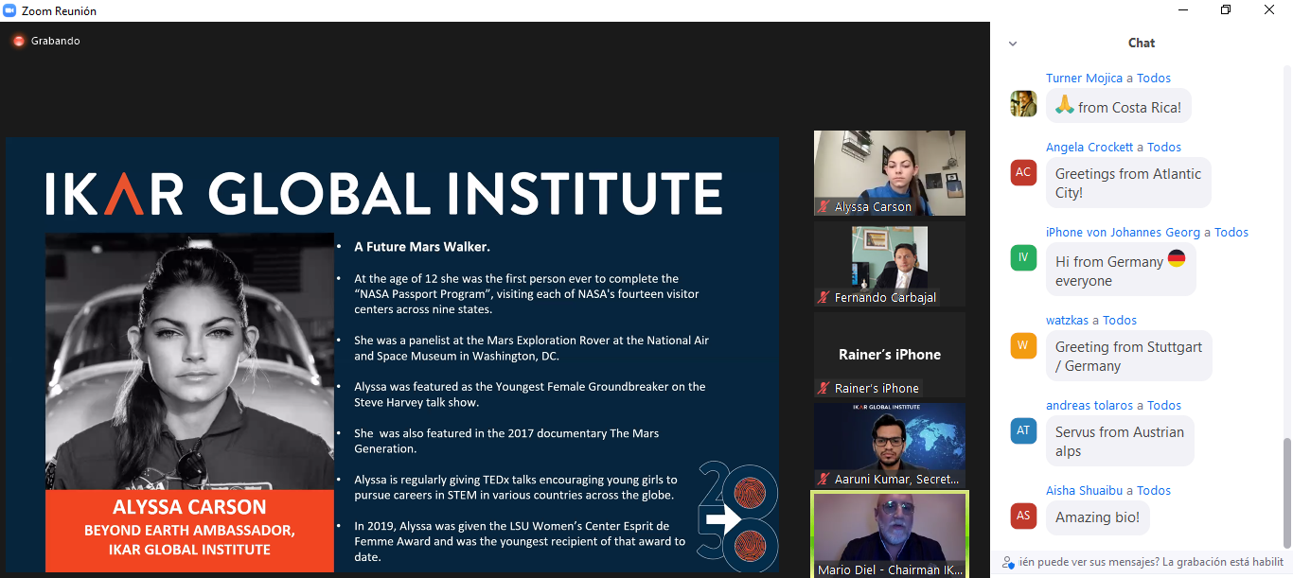Click the Mario Diel - Chairman name label
Image resolution: width=1293 pixels, height=578 pixels.
pyautogui.click(x=890, y=569)
